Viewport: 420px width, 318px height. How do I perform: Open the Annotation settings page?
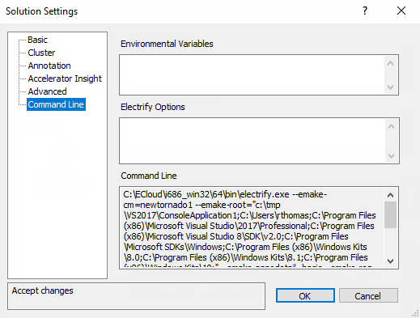click(49, 66)
